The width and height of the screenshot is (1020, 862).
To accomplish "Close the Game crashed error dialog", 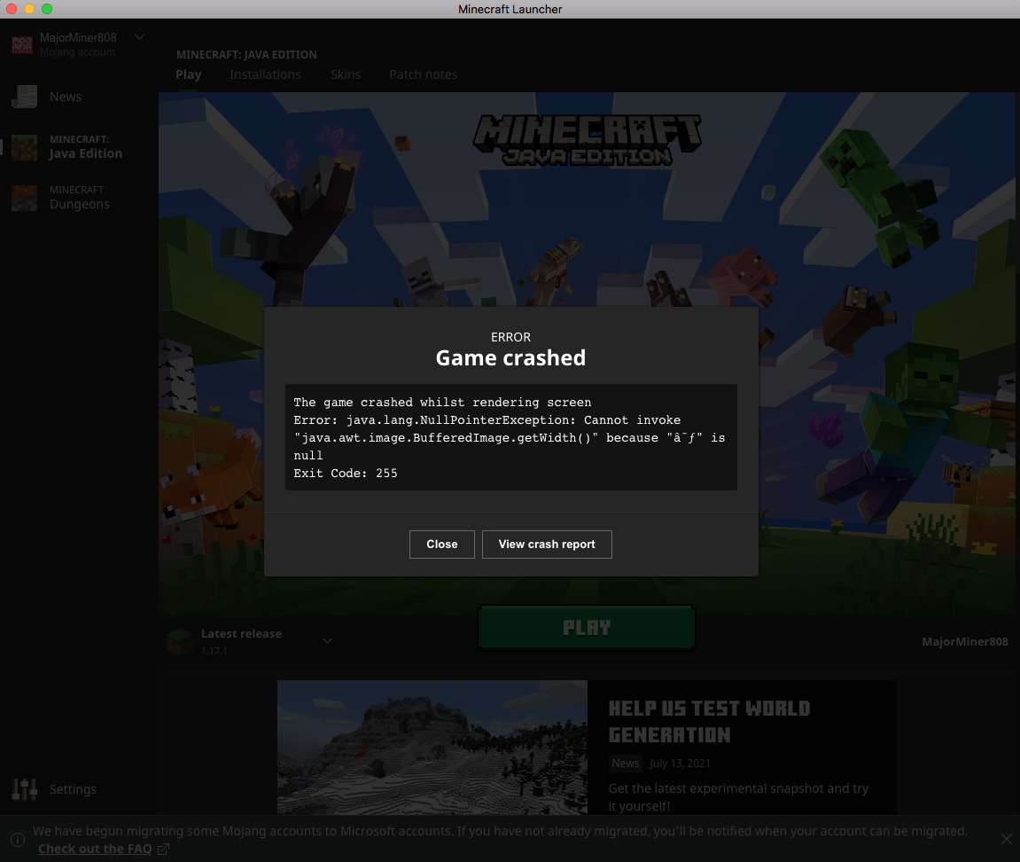I will click(x=441, y=545).
